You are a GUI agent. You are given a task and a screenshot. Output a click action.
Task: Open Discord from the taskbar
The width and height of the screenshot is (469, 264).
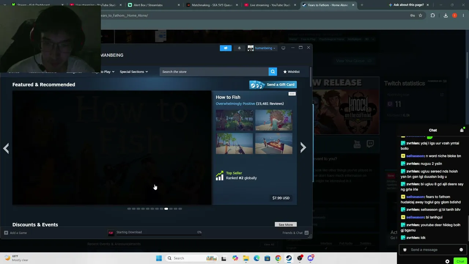(311, 258)
